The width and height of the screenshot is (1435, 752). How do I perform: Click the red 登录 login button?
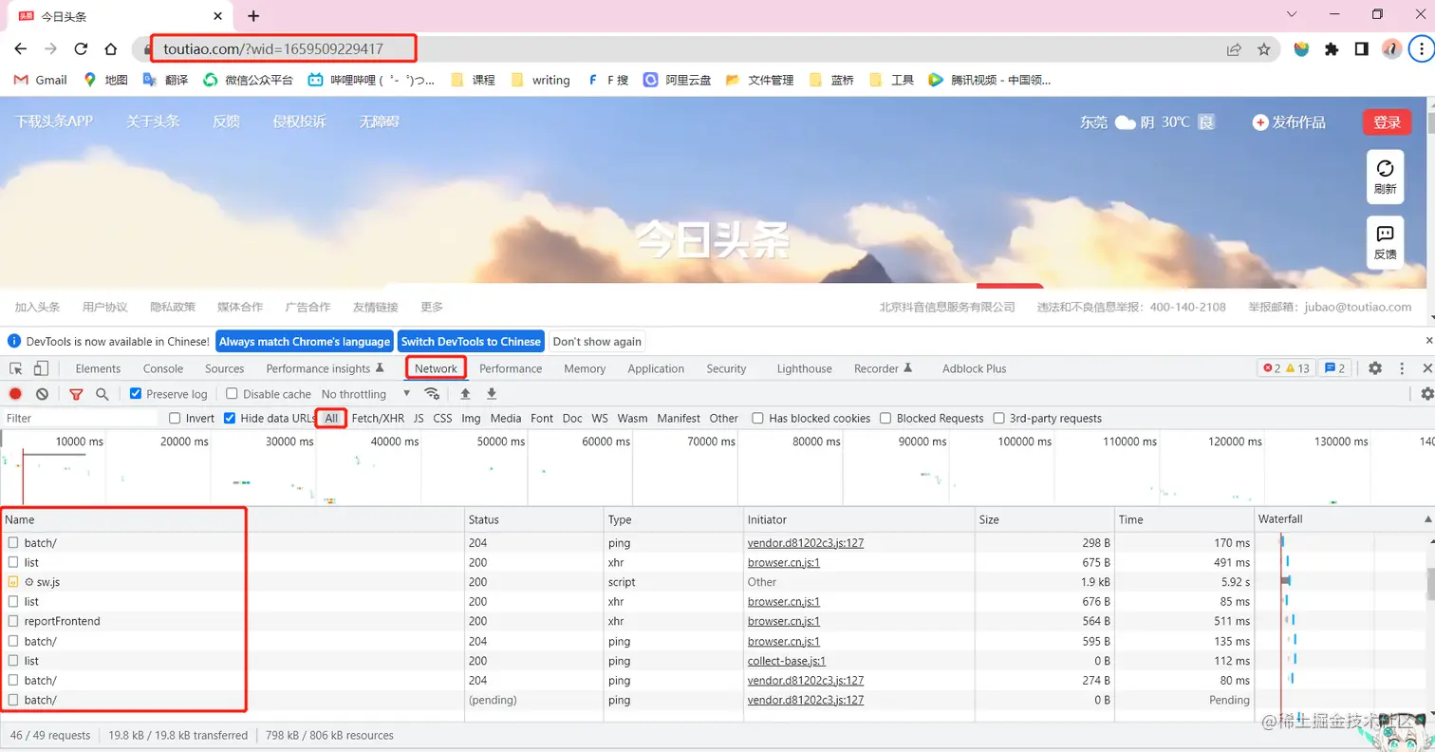coord(1387,122)
